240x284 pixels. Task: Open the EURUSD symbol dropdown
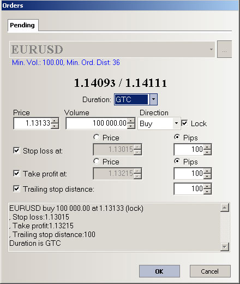point(211,49)
